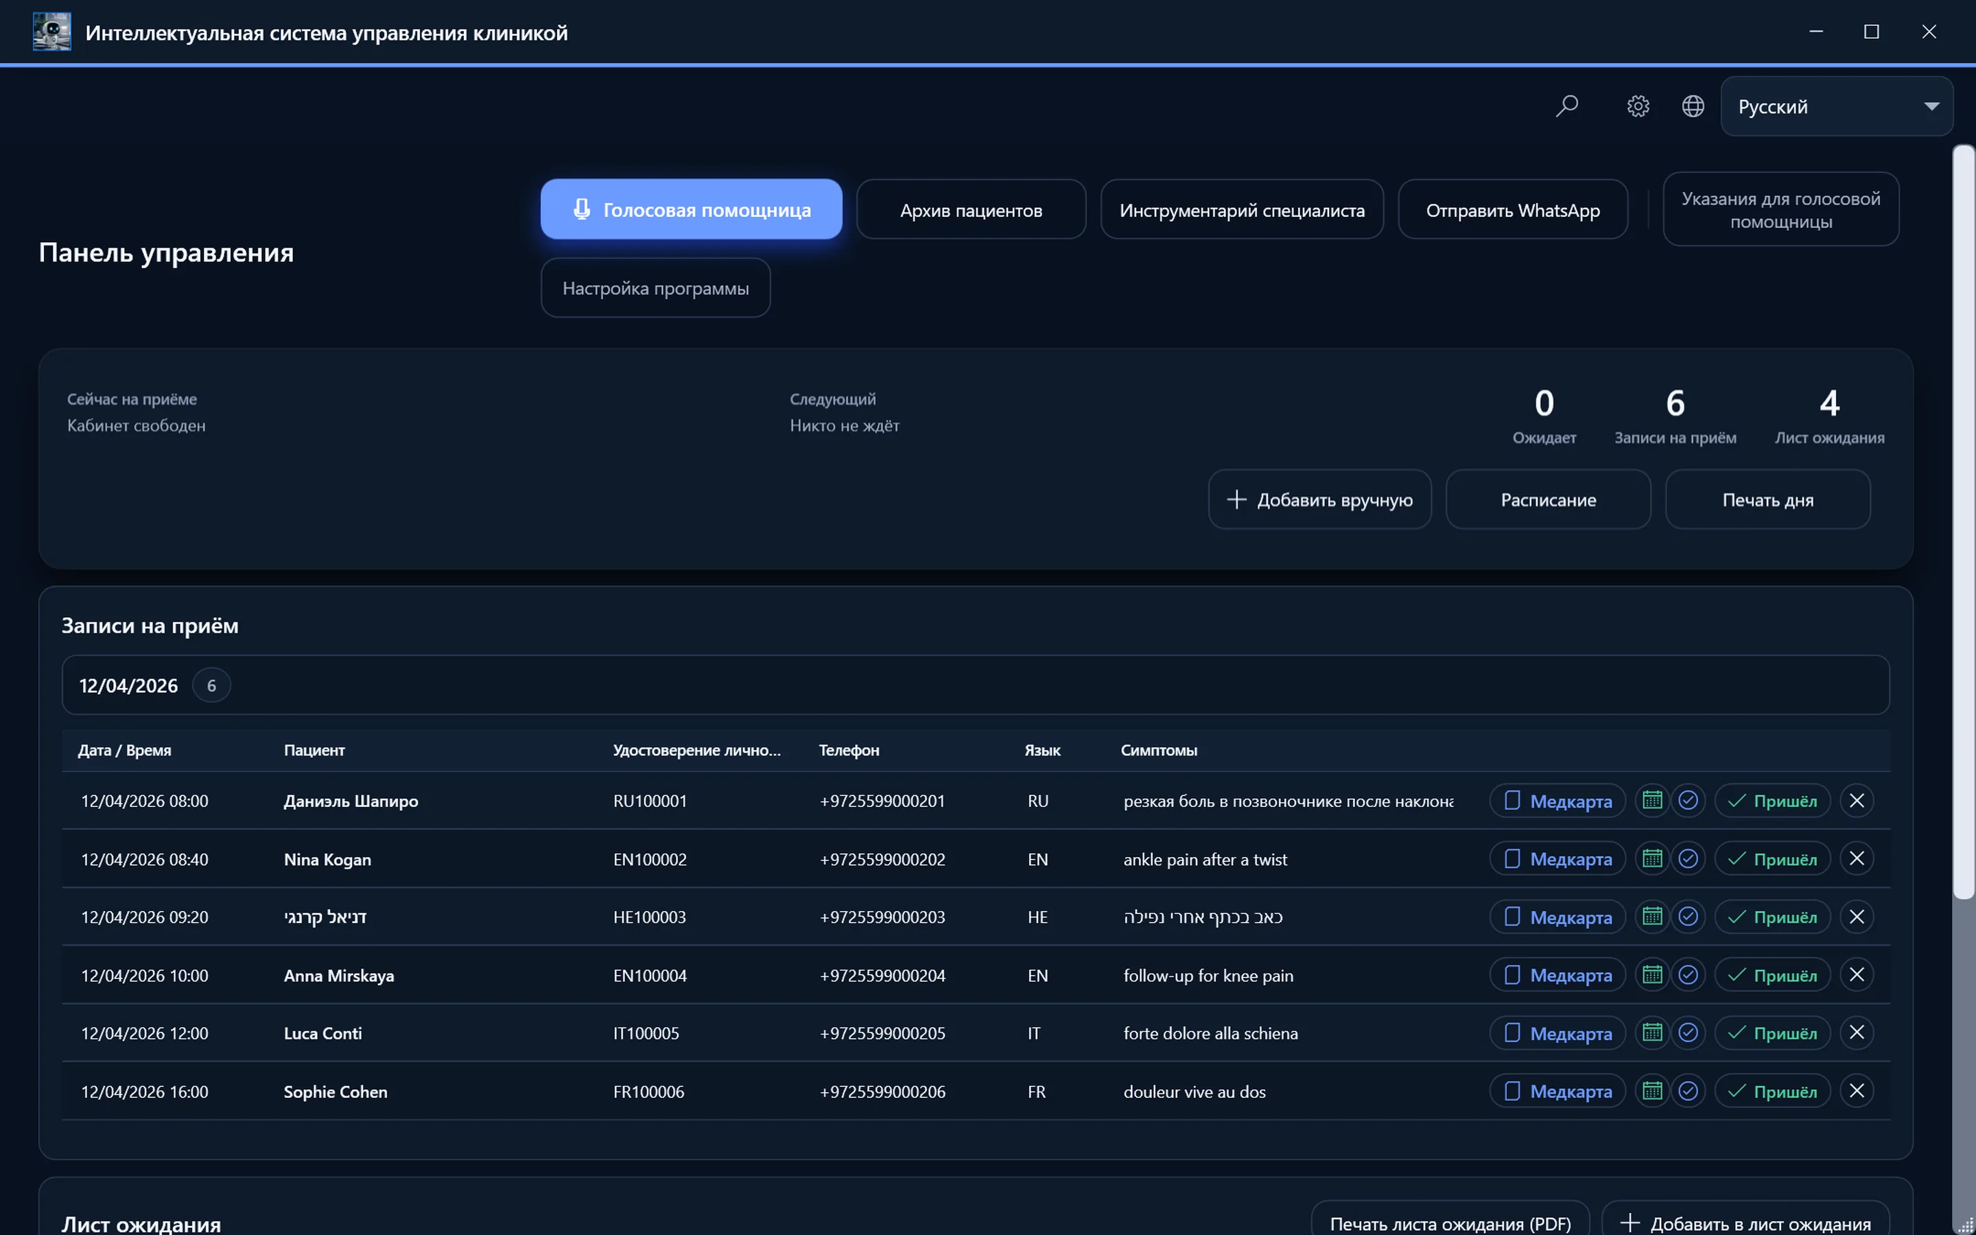
Task: Open Архив пациентов
Action: tap(971, 209)
